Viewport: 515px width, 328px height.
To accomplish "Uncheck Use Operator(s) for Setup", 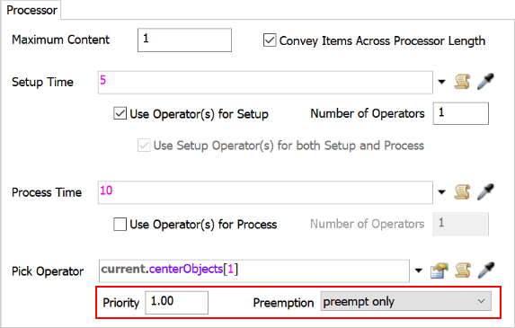I will pyautogui.click(x=120, y=113).
